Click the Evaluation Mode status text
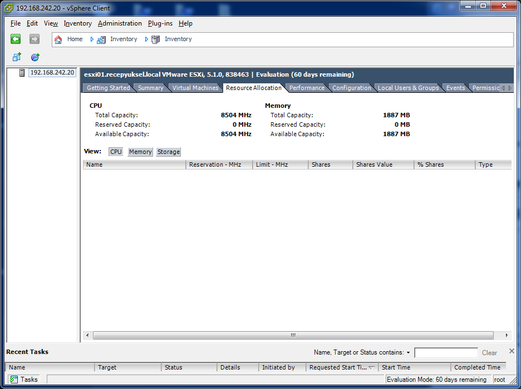This screenshot has width=521, height=389. click(436, 380)
